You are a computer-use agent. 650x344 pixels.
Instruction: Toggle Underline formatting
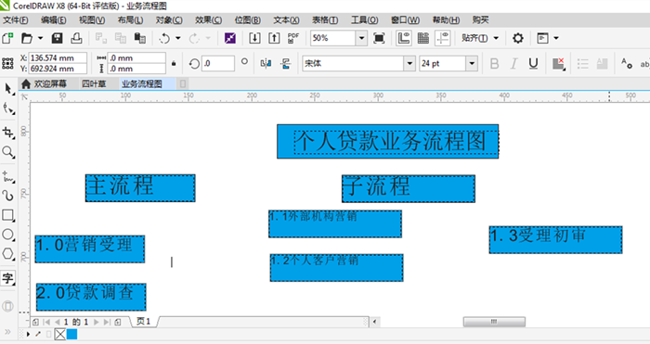(533, 64)
